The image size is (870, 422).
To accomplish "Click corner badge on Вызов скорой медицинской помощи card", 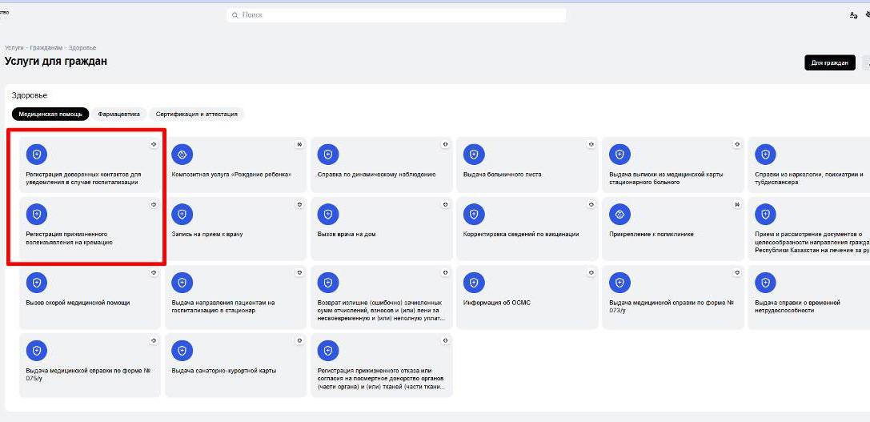I will pyautogui.click(x=154, y=272).
